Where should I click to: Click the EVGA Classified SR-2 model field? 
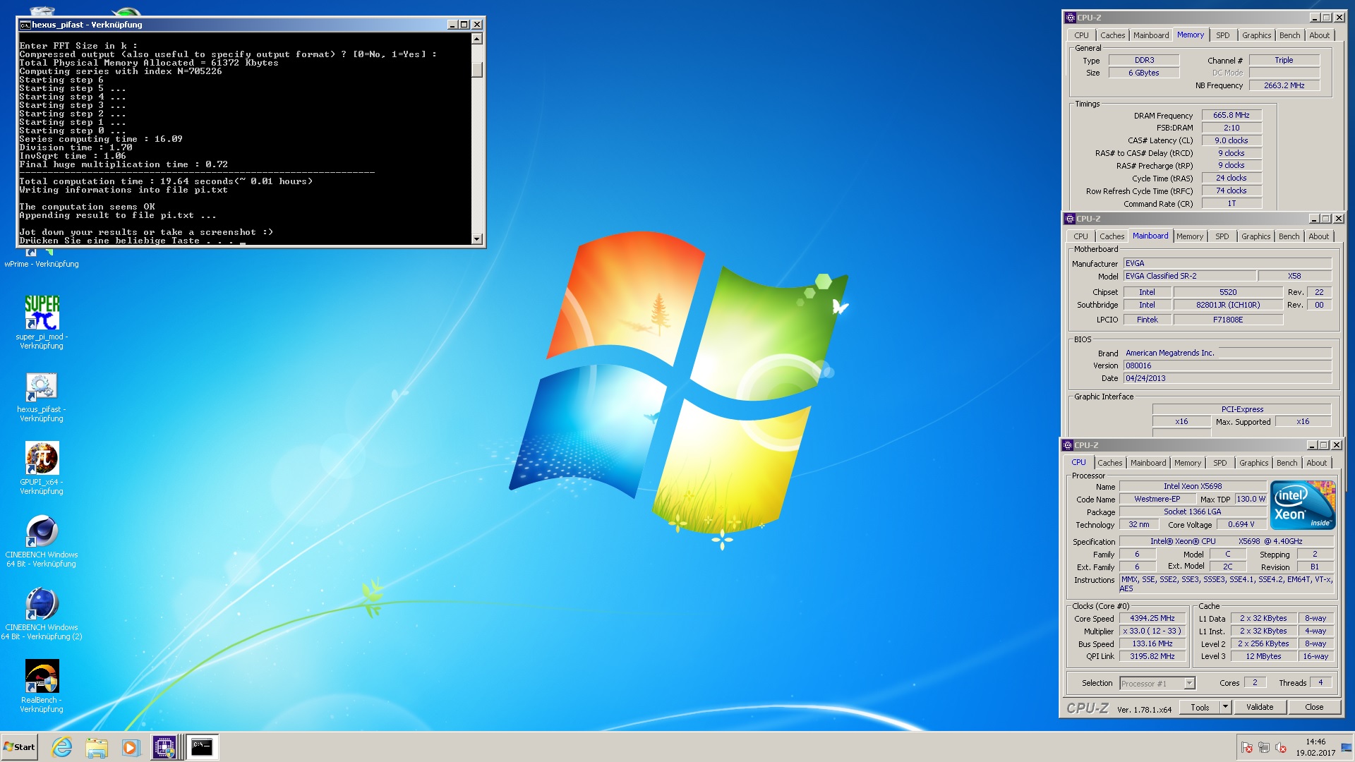click(x=1190, y=276)
